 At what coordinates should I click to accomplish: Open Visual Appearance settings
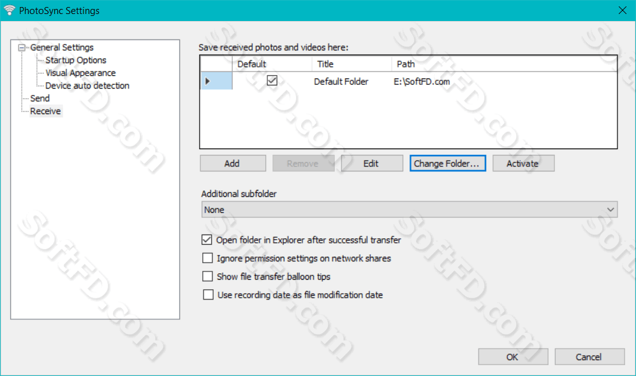pos(80,73)
